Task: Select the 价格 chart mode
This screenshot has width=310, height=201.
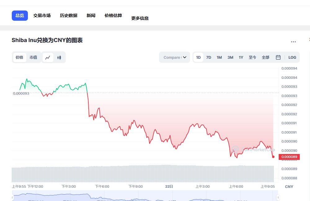Action: pos(19,58)
